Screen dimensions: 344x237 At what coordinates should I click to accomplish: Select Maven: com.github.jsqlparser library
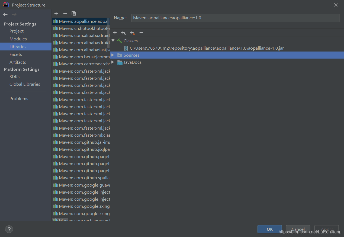click(x=81, y=149)
